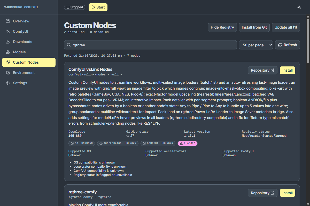Click the VJUMPKUNG COMFYUI header title
This screenshot has width=310, height=206.
click(21, 7)
